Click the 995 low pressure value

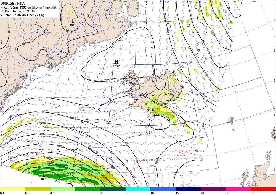tap(44, 179)
